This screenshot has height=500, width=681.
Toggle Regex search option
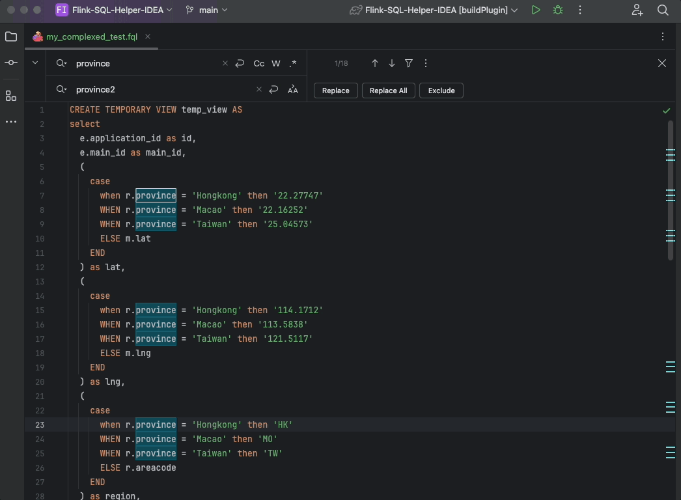click(x=293, y=63)
